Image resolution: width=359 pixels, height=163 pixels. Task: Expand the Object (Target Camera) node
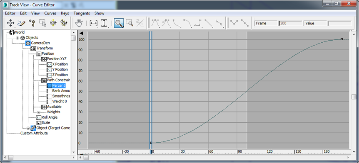click(x=28, y=128)
